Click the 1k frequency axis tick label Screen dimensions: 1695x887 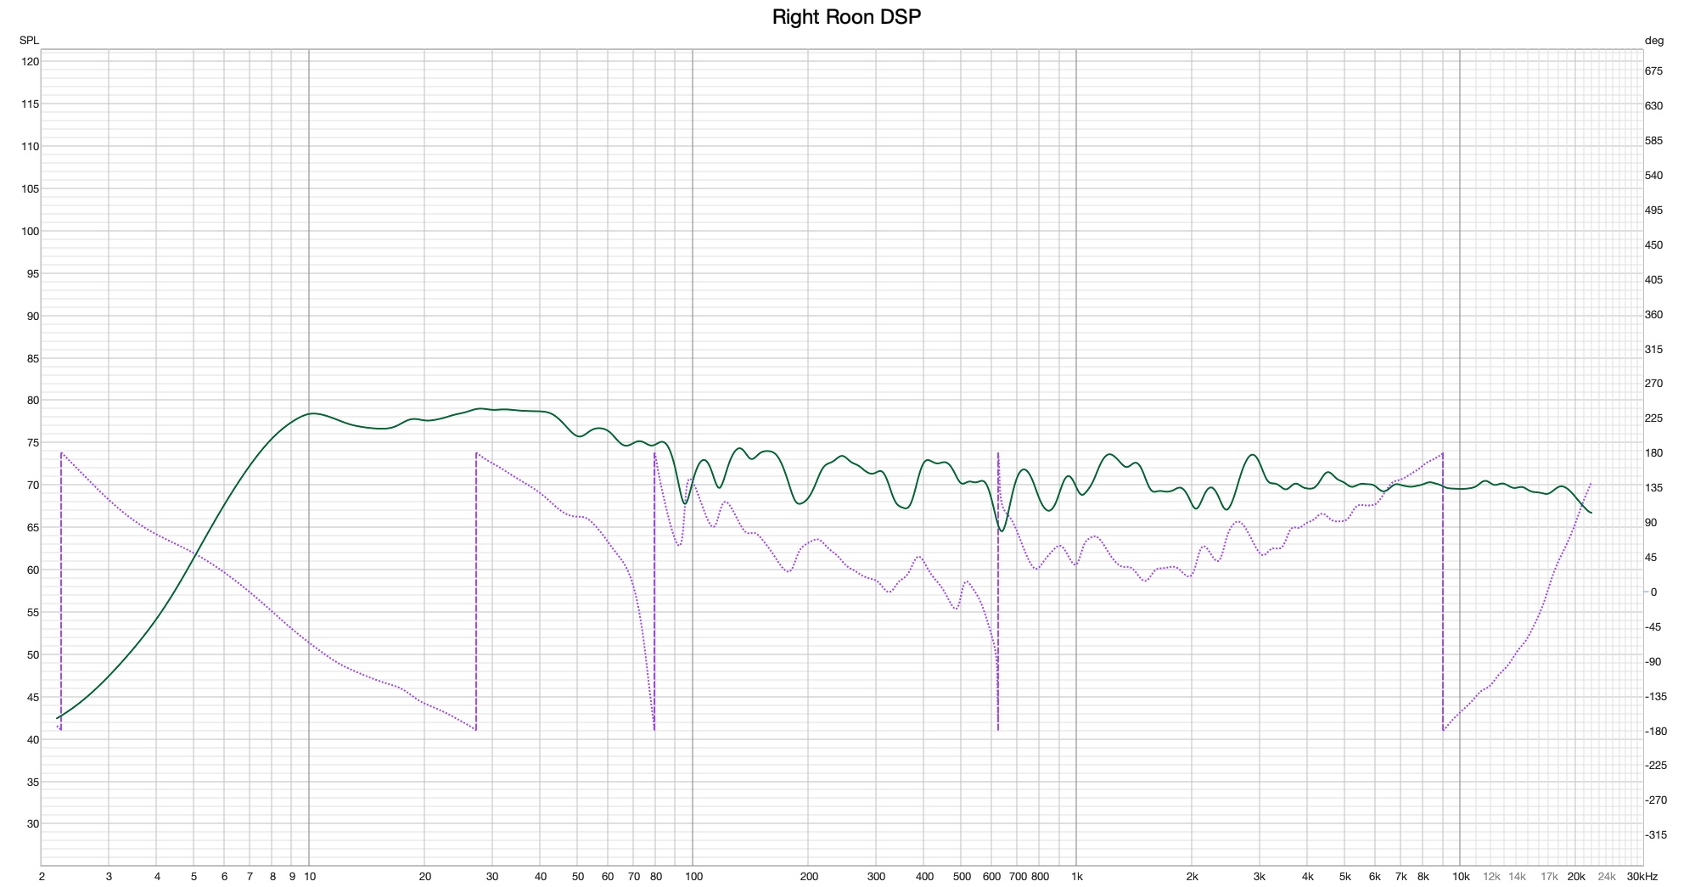1076,877
